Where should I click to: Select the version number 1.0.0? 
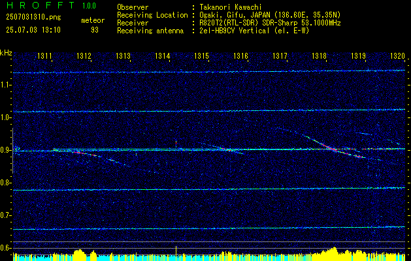coord(89,6)
